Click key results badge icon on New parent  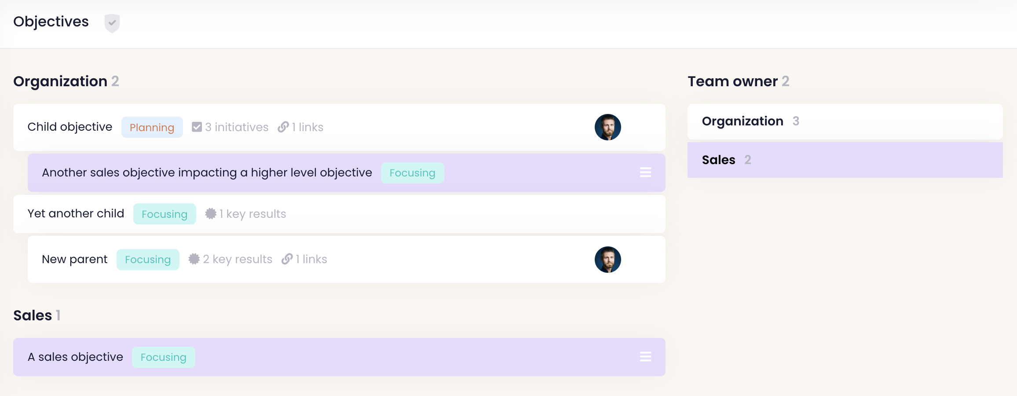point(194,259)
